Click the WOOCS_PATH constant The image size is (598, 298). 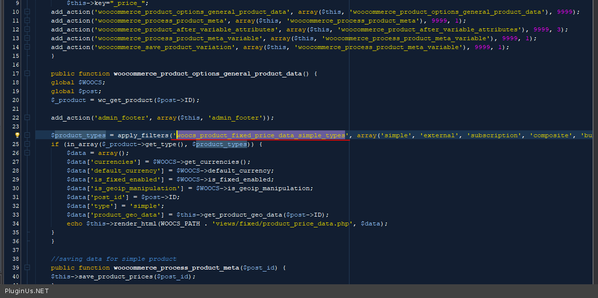(180, 223)
